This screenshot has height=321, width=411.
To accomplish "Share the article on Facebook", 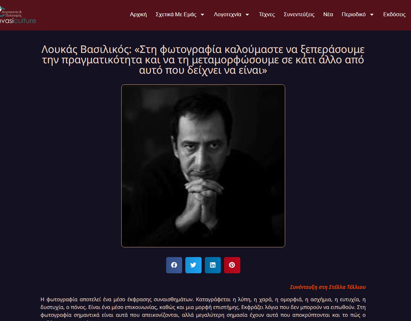I will pos(174,265).
